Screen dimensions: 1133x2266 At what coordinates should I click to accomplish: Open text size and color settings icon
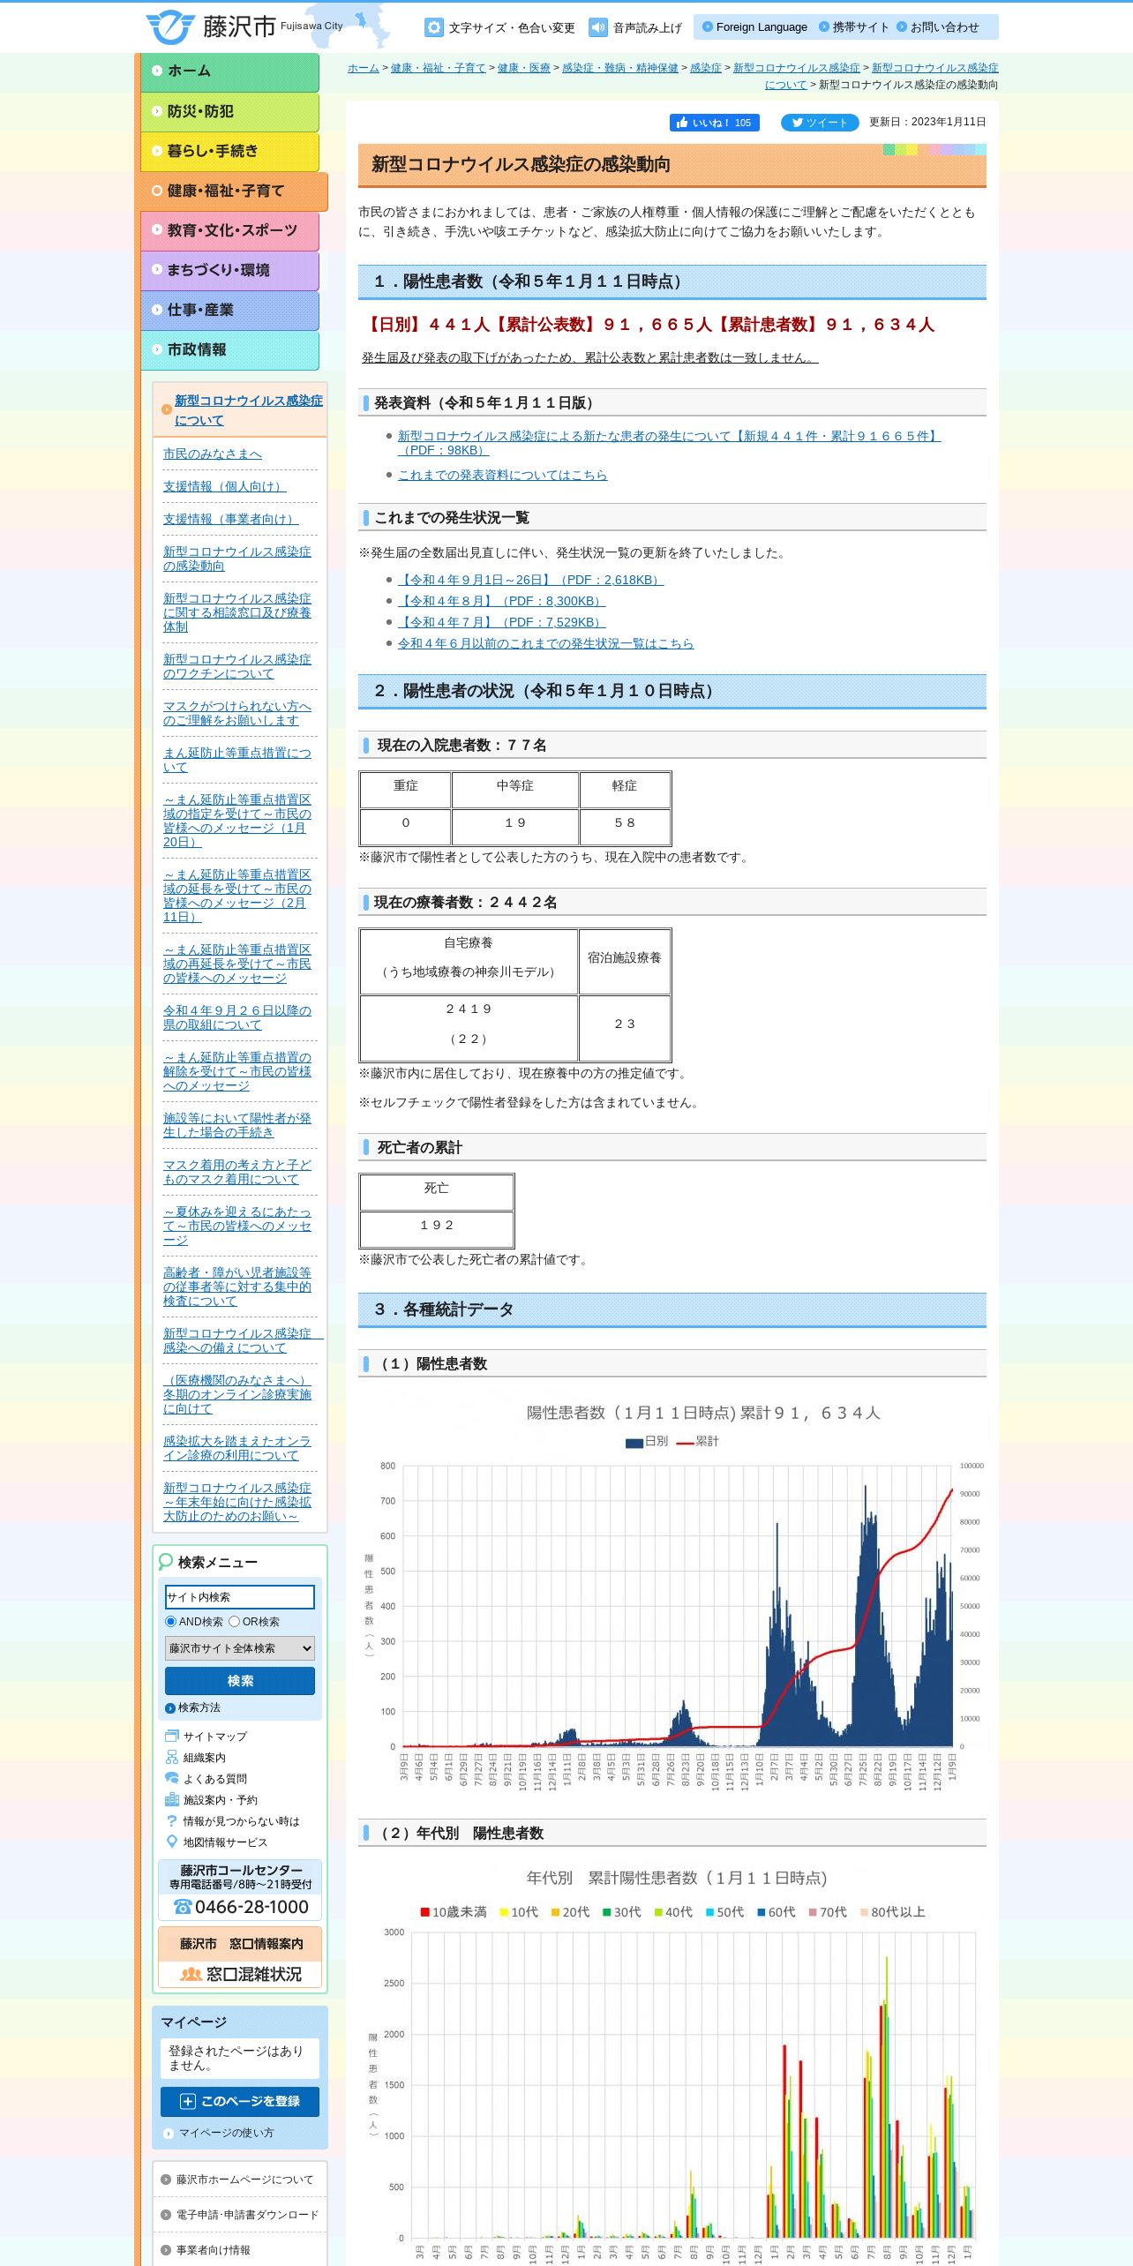[434, 27]
